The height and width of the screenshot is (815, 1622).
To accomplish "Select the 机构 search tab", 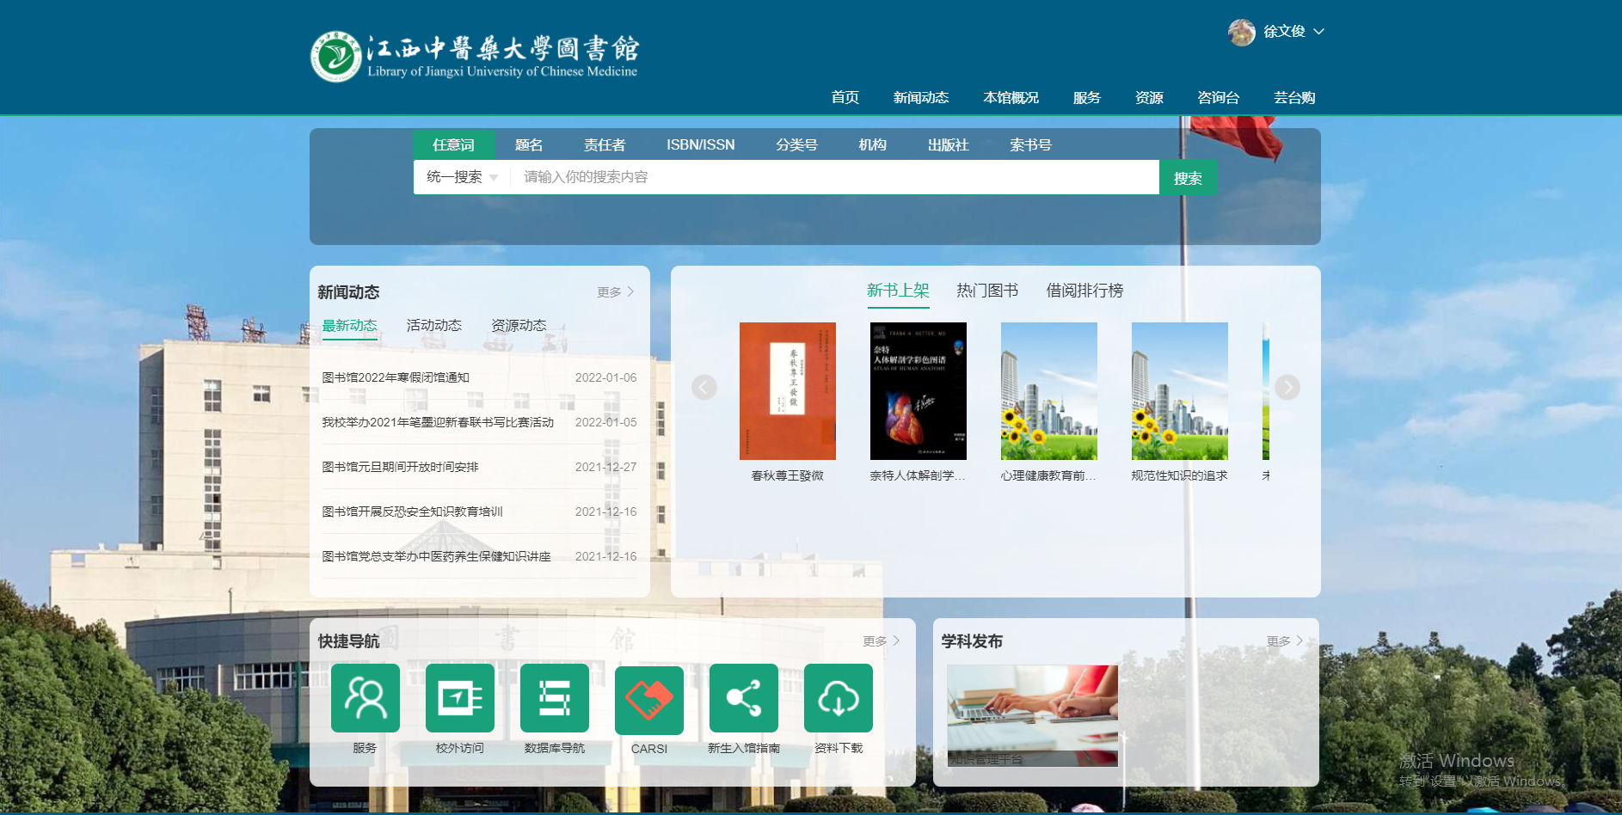I will point(872,144).
